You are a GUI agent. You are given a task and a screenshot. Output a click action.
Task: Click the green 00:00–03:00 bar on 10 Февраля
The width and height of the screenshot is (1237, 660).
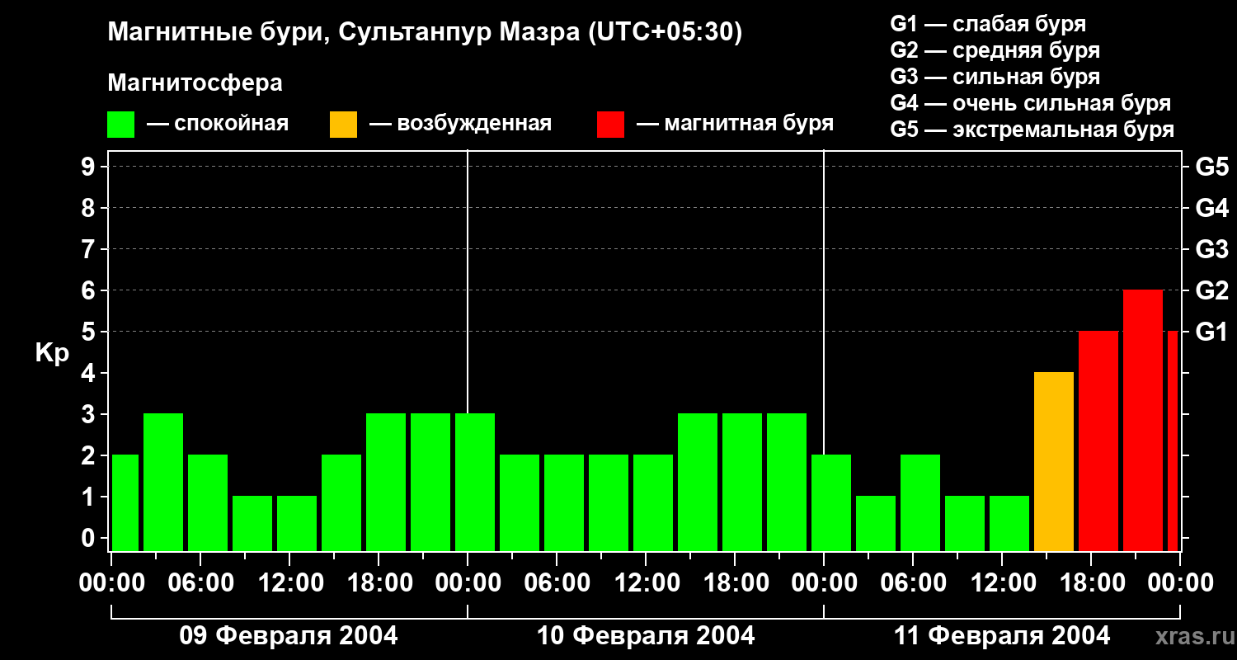[475, 482]
